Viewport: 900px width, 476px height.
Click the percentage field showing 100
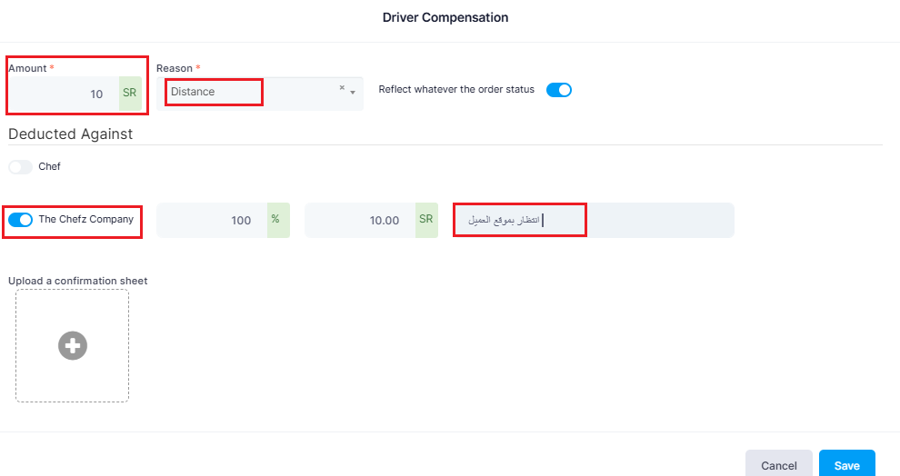pyautogui.click(x=212, y=220)
